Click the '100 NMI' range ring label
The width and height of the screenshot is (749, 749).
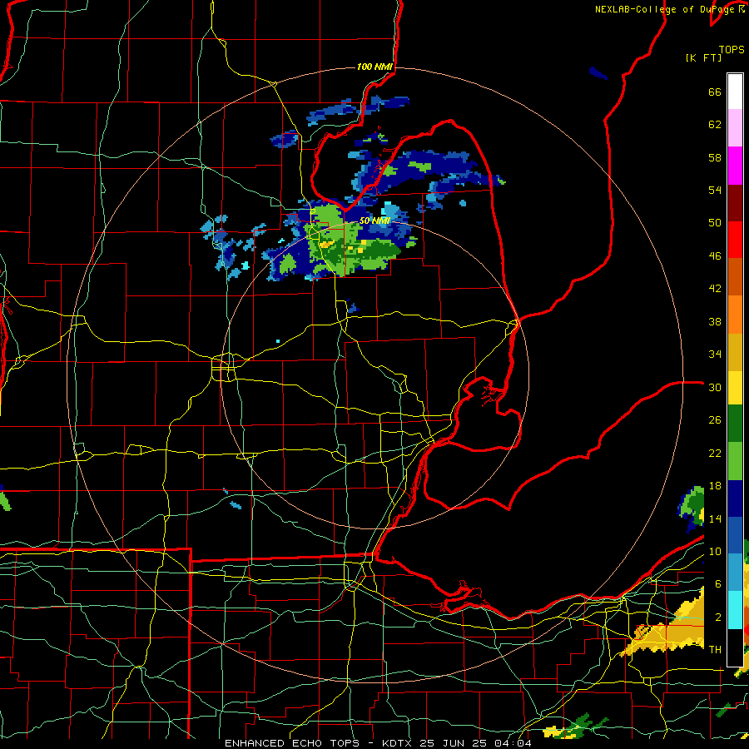click(374, 67)
